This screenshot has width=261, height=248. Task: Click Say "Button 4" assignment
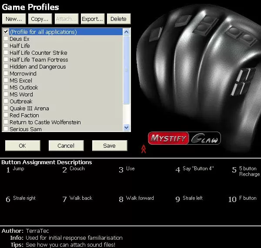[194, 169]
